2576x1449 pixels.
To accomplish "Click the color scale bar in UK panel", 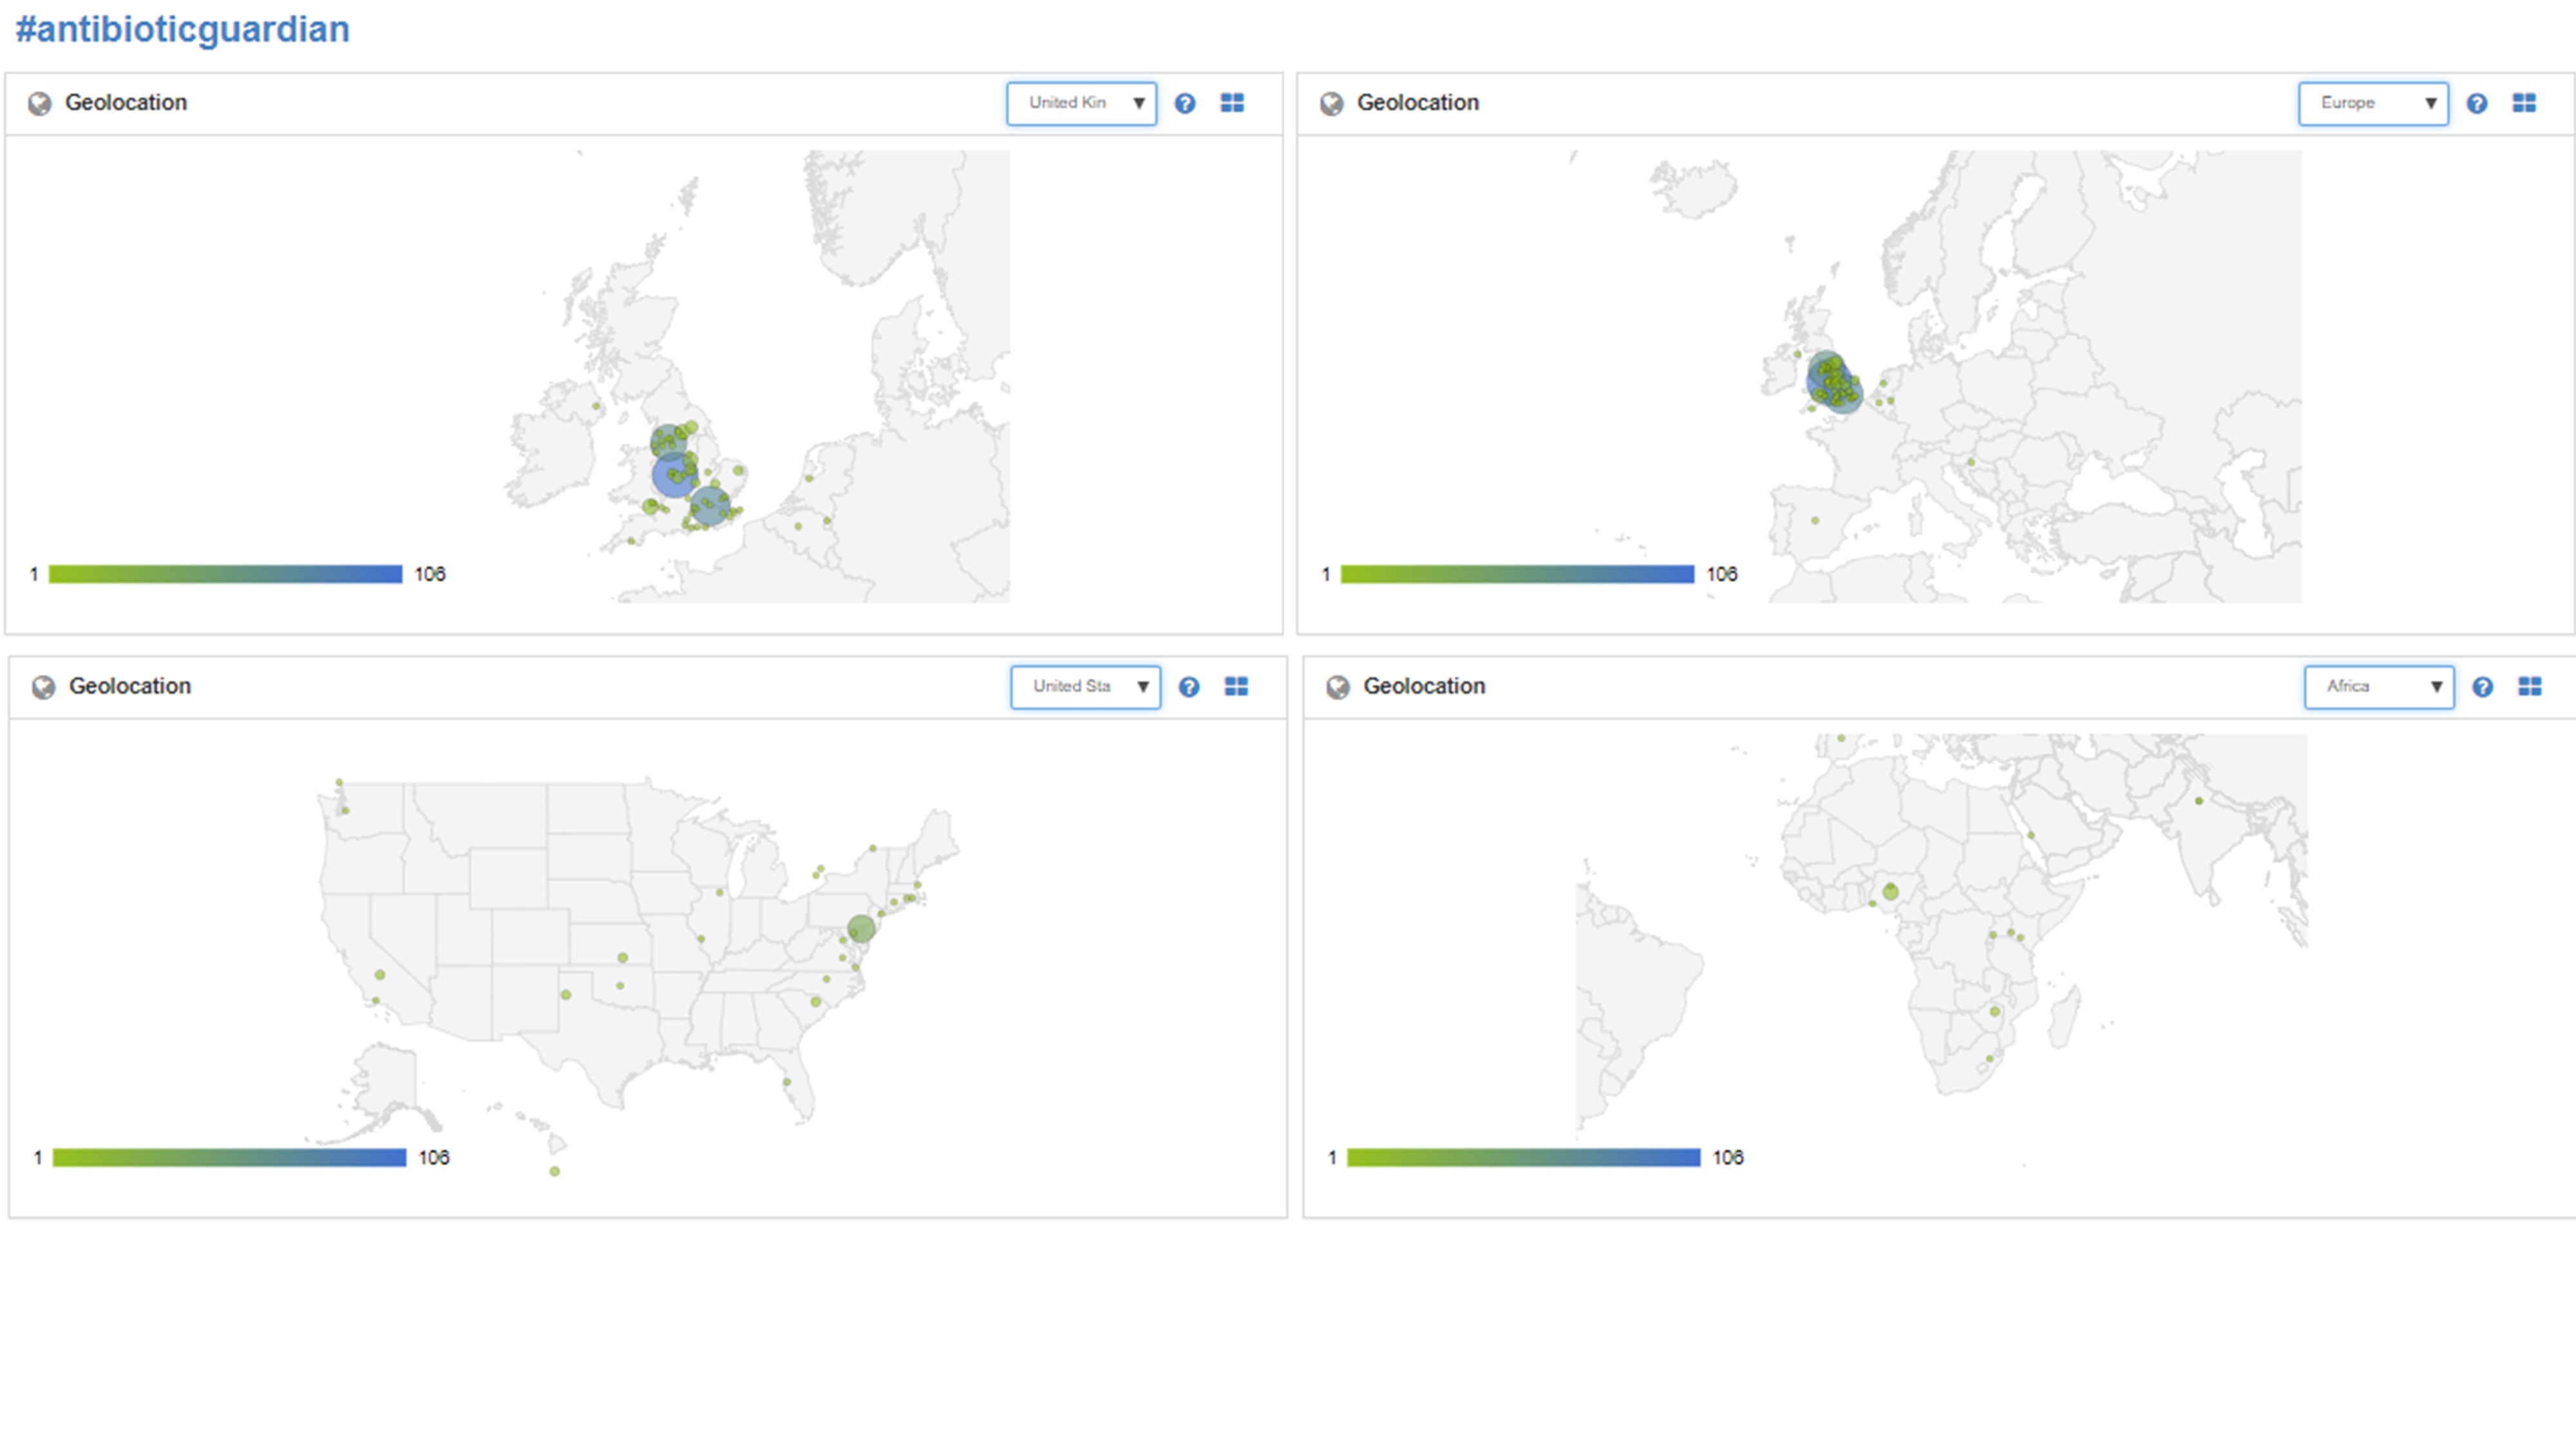I will point(225,574).
